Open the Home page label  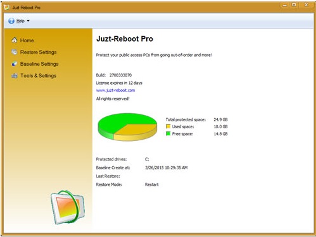click(27, 40)
